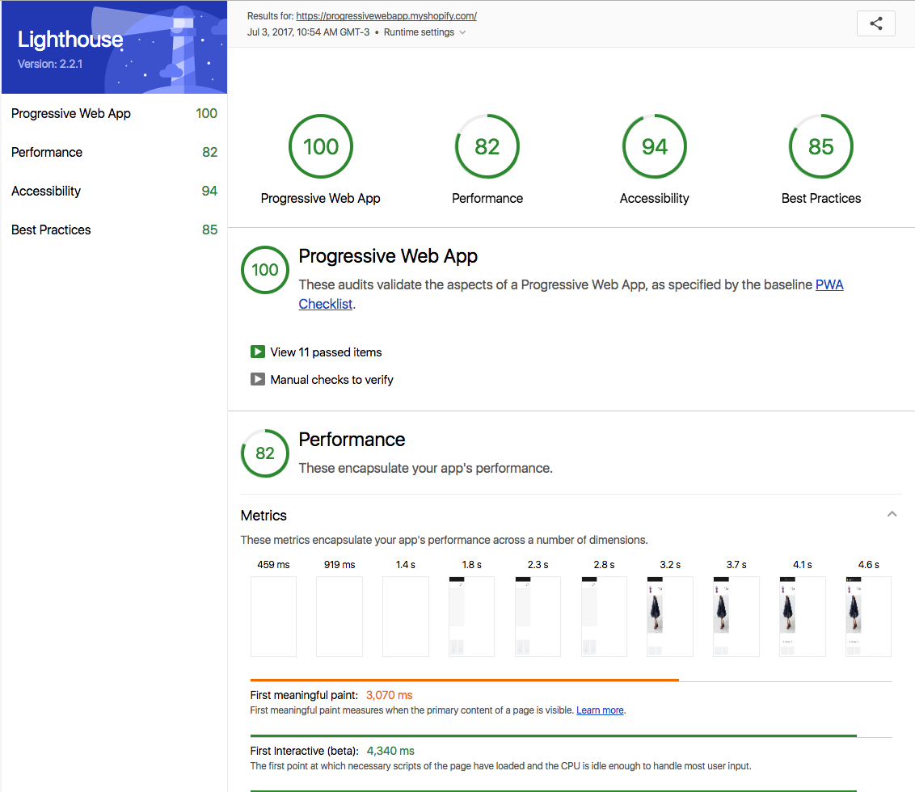The height and width of the screenshot is (792, 915).
Task: Expand View 11 passed items
Action: [x=316, y=352]
